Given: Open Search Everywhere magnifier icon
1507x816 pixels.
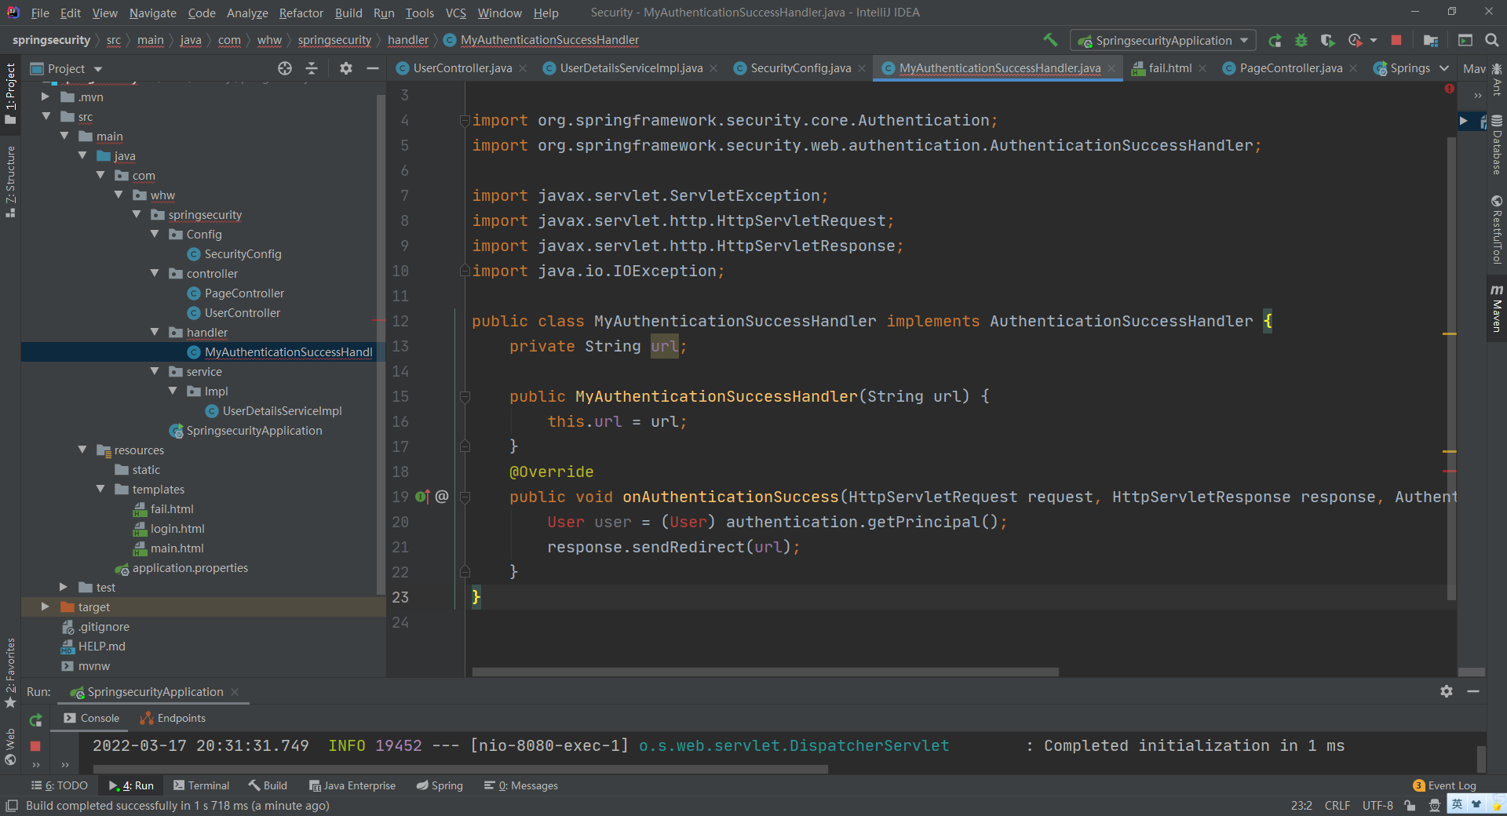Looking at the screenshot, I should (x=1492, y=40).
